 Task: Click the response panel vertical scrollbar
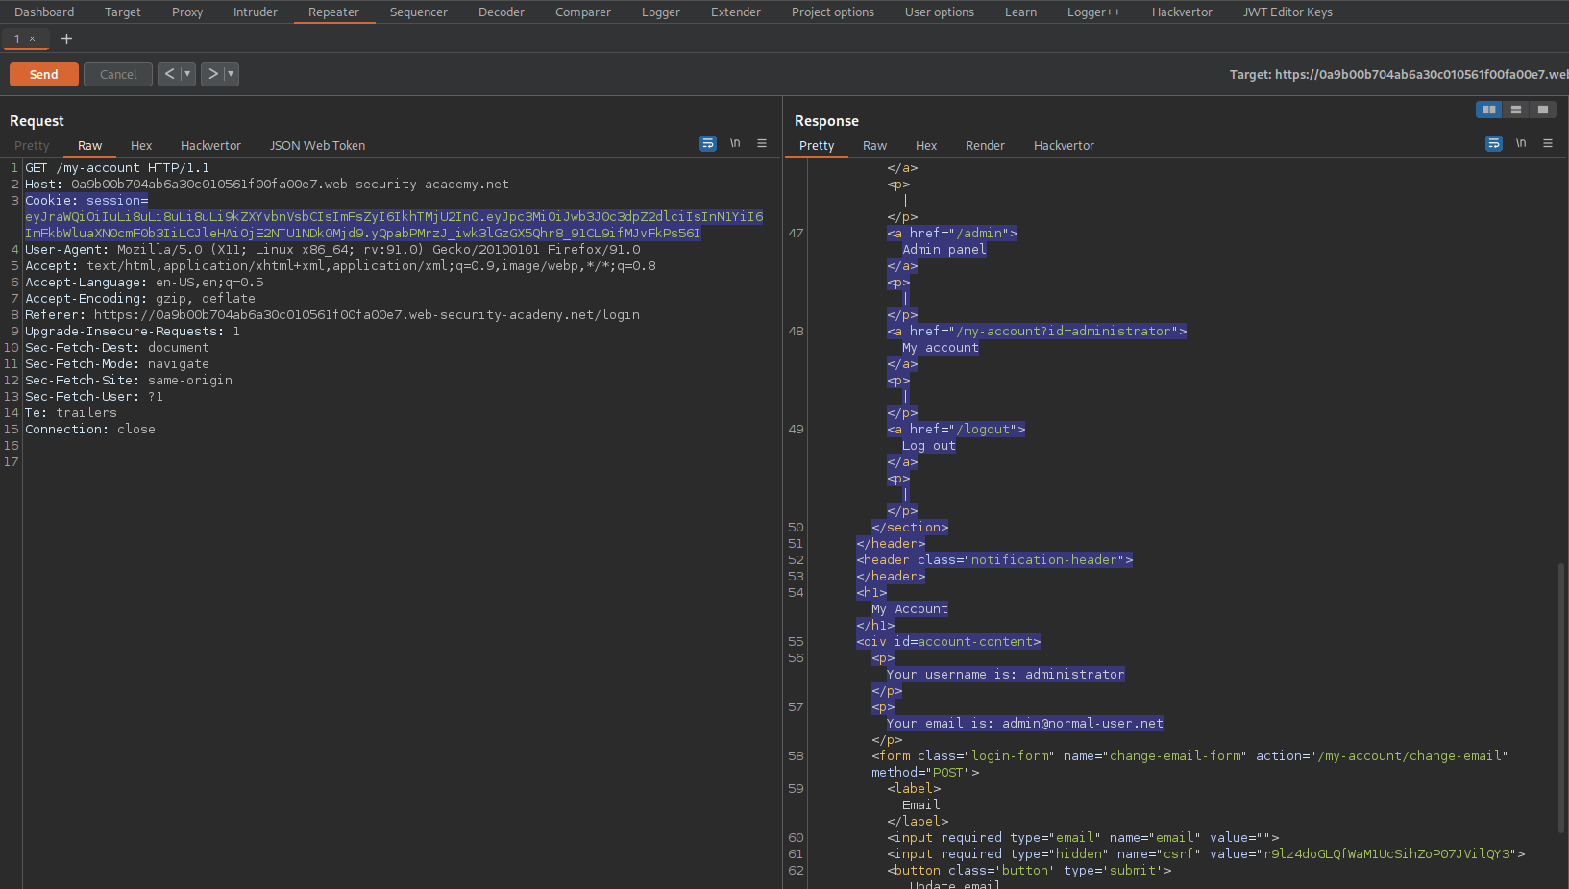(x=1561, y=698)
